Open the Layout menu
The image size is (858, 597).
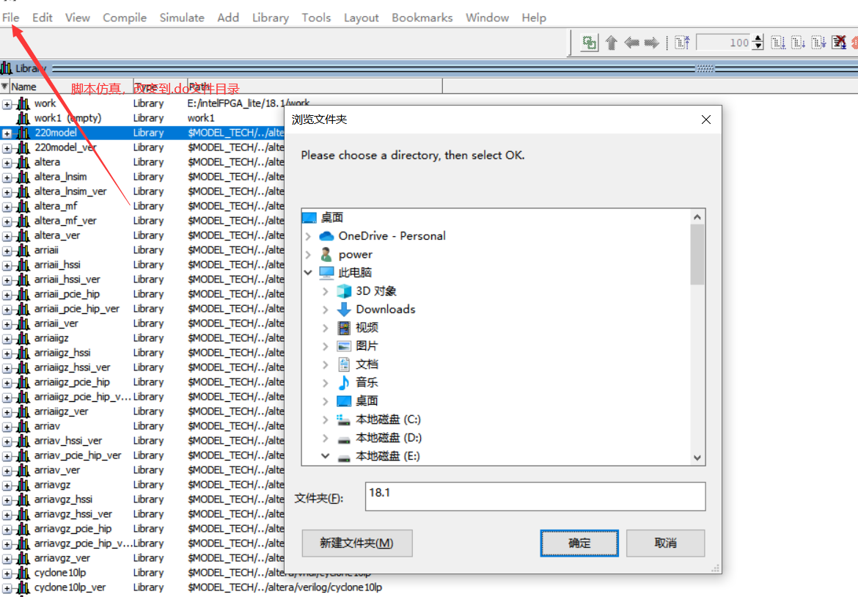coord(361,18)
